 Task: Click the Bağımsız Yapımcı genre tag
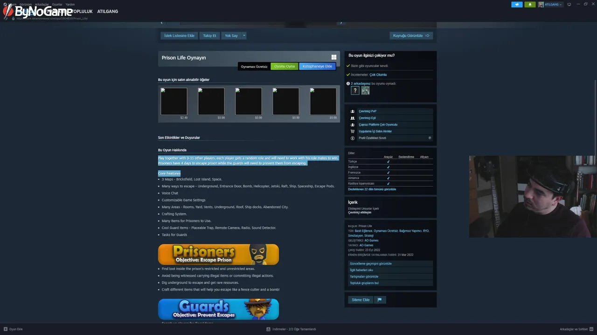point(410,231)
